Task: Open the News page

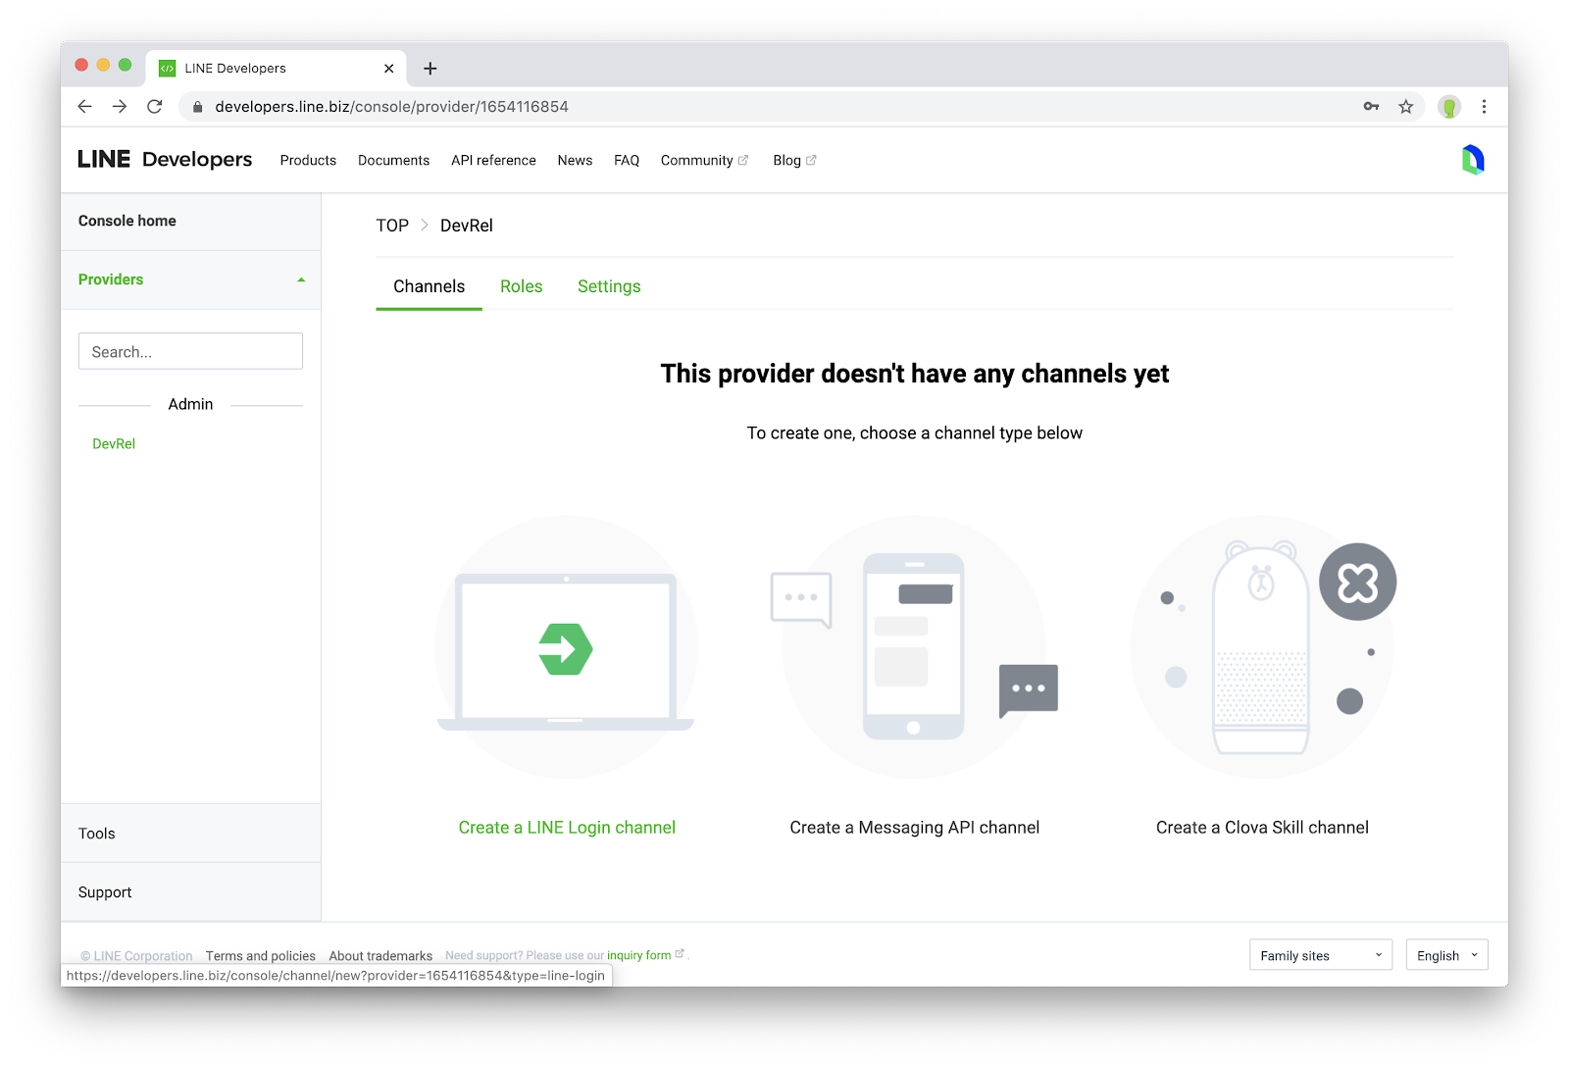Action: click(x=575, y=161)
